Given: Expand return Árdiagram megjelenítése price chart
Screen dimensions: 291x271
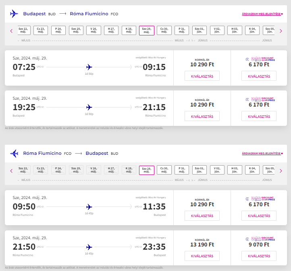Looking at the screenshot, I should [x=262, y=154].
